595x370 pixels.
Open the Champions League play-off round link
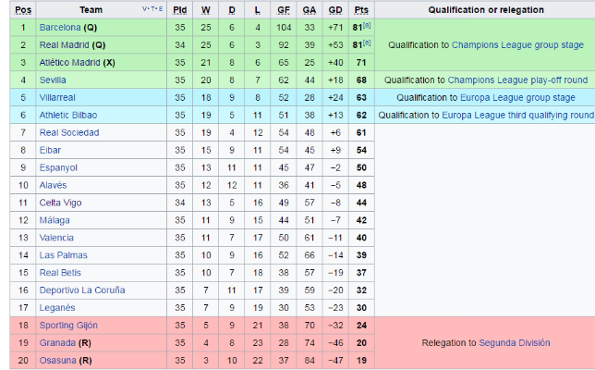517,80
